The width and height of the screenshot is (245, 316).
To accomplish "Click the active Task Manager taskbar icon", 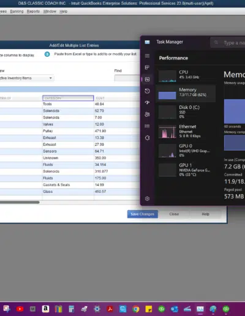I will point(200,309).
